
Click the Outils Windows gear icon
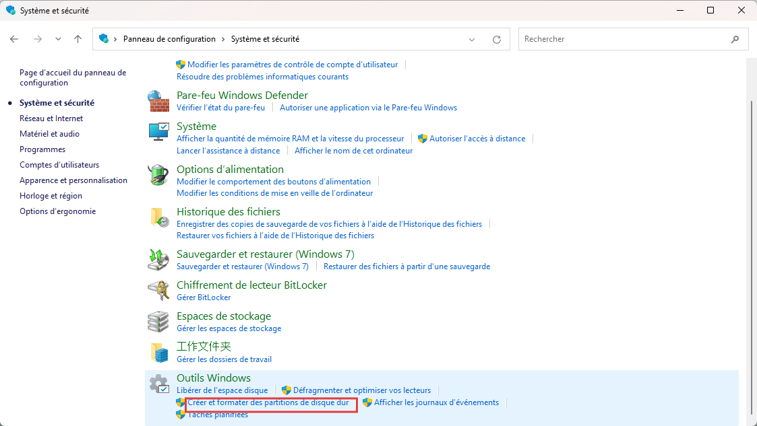[x=158, y=383]
